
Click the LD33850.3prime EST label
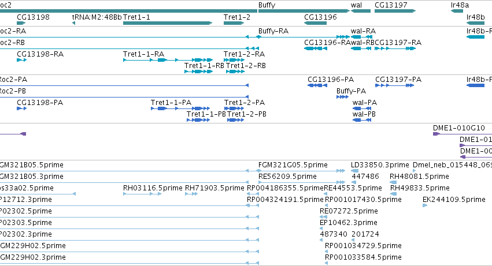click(x=380, y=165)
